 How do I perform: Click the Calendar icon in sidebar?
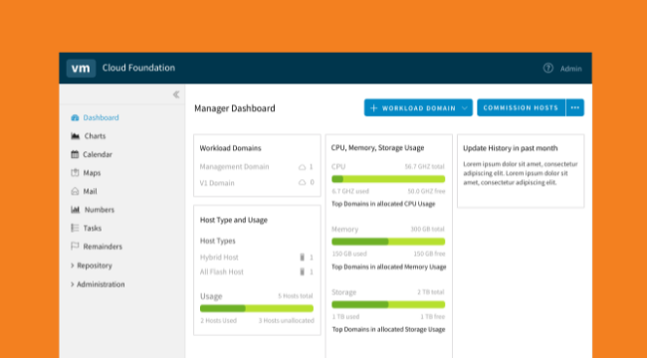coord(75,154)
